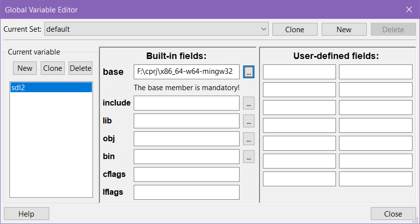Screen dimensions: 420x224
Task: Browse for the obj directory path
Action: pos(249,139)
